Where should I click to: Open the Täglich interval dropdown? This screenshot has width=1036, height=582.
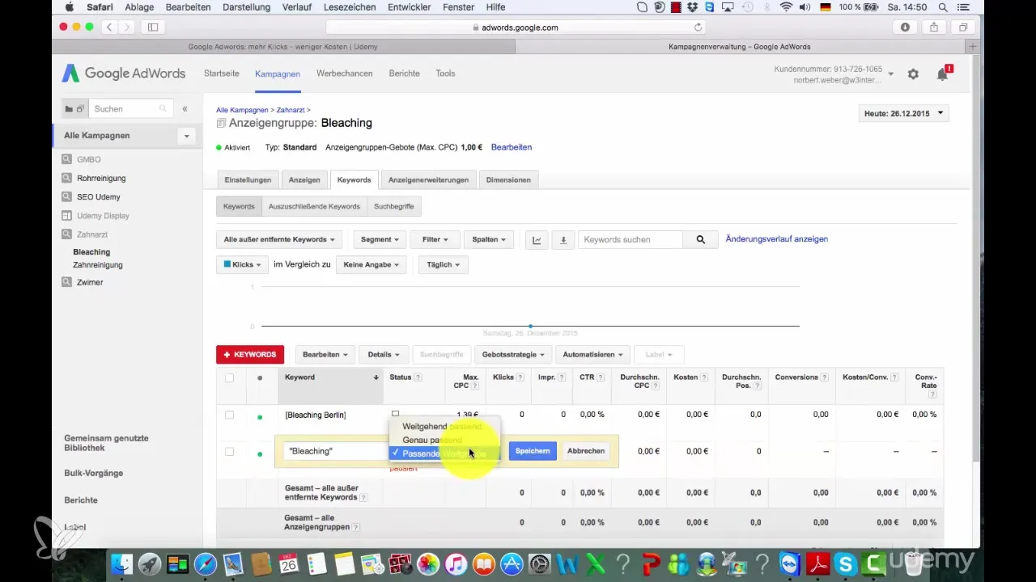pyautogui.click(x=443, y=264)
